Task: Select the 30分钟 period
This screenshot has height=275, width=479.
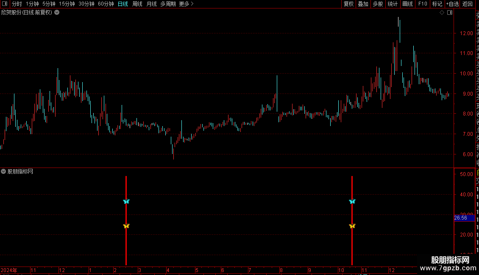Action: click(x=86, y=4)
